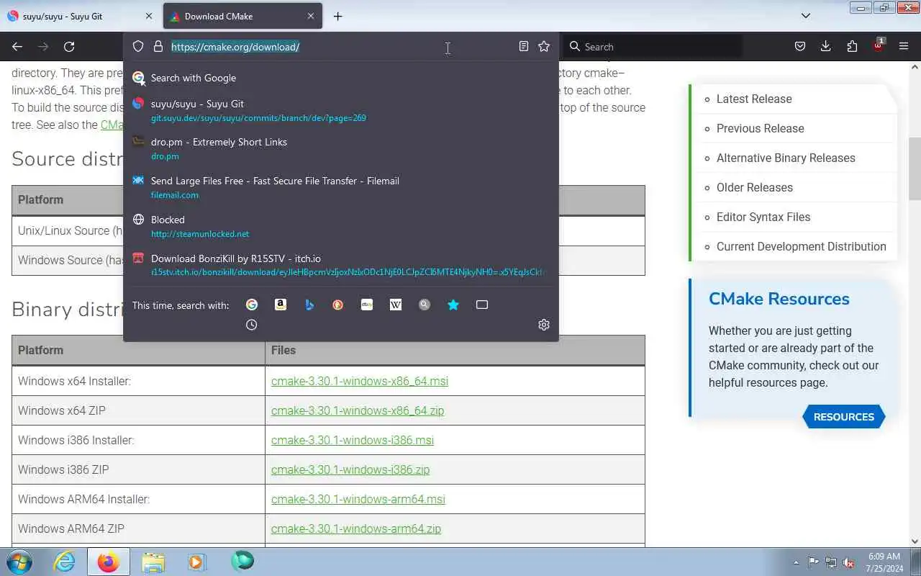Click Windows x64 Installer table cell
Screen dimensions: 921x576
(138, 381)
